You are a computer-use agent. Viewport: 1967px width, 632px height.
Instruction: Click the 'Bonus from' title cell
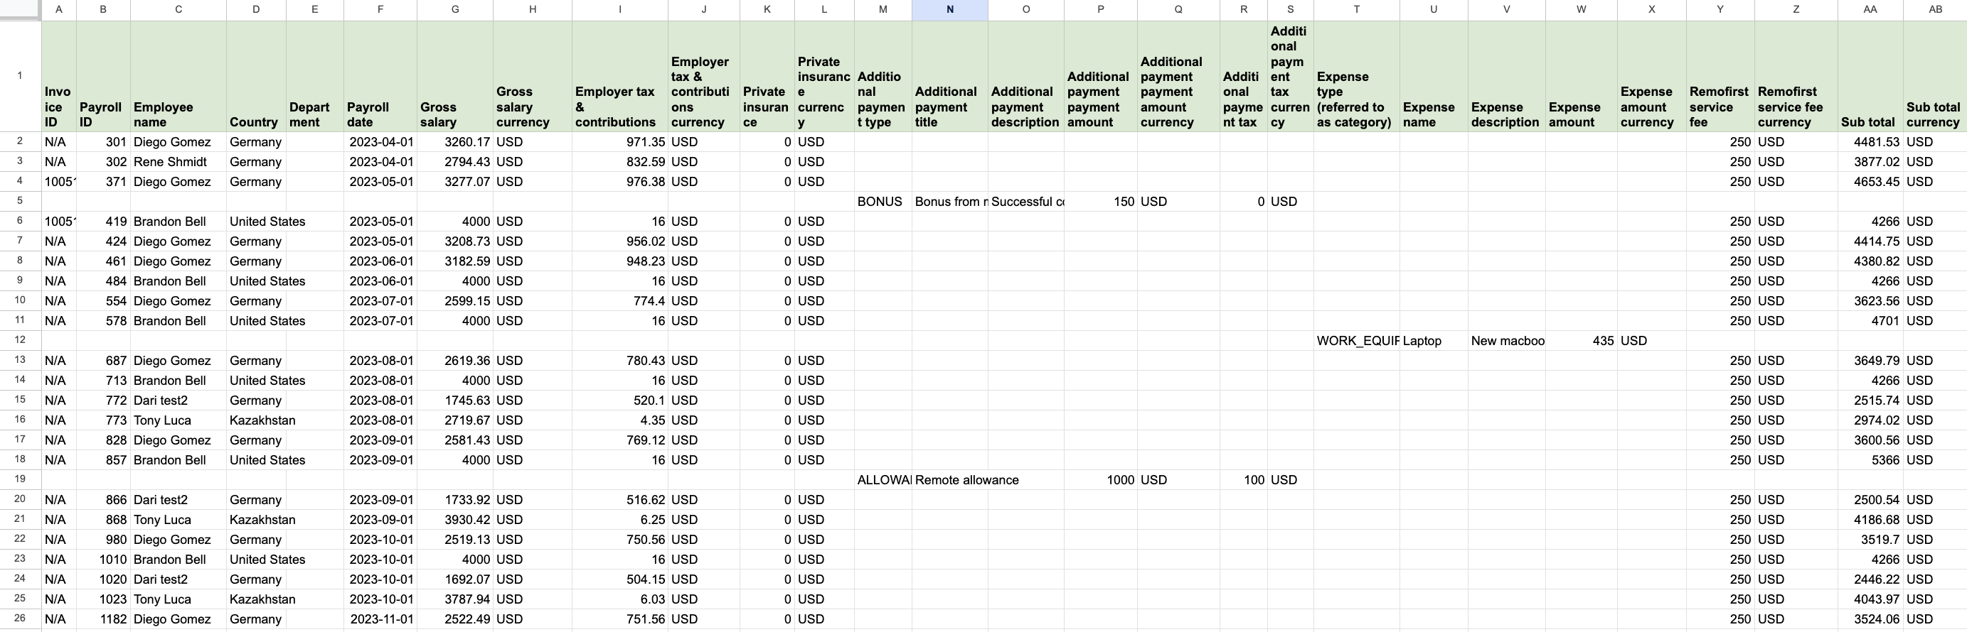click(x=949, y=201)
